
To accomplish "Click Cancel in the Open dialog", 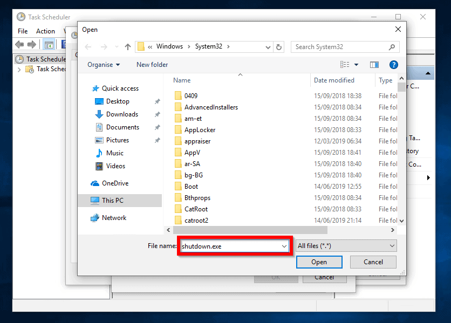I will click(x=373, y=262).
